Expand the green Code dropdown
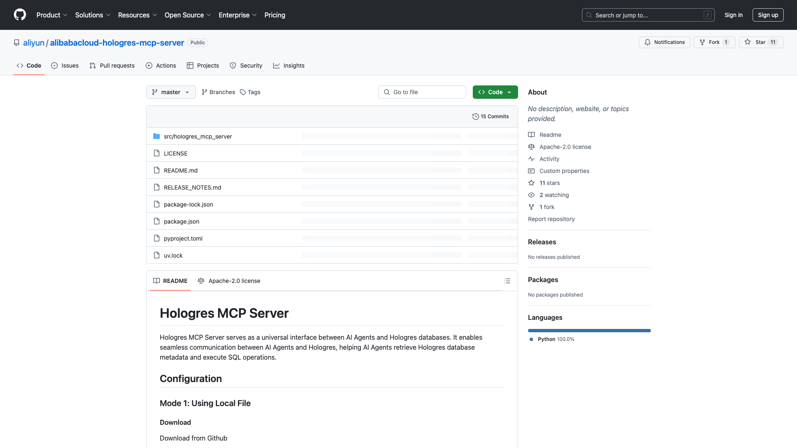The width and height of the screenshot is (797, 448). (495, 92)
